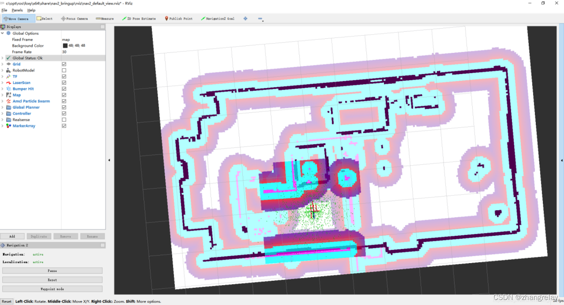Click the Amcl Particle Swarm icon
The width and height of the screenshot is (564, 305).
pyautogui.click(x=9, y=101)
